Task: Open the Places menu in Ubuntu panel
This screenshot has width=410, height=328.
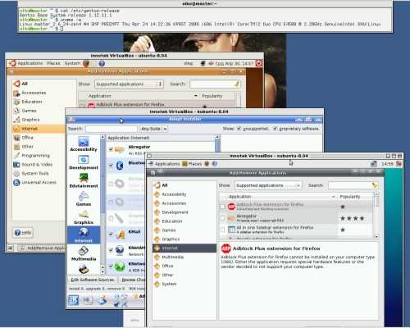Action: tap(53, 63)
